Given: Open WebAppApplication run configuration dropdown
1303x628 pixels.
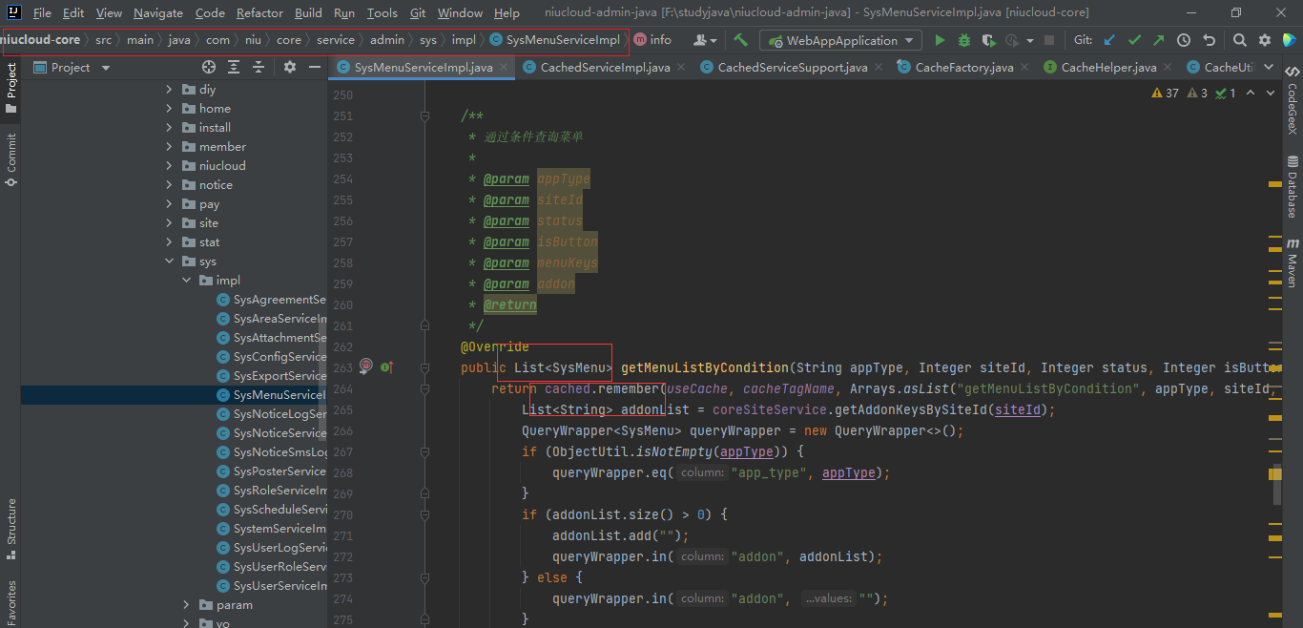Looking at the screenshot, I should point(840,40).
